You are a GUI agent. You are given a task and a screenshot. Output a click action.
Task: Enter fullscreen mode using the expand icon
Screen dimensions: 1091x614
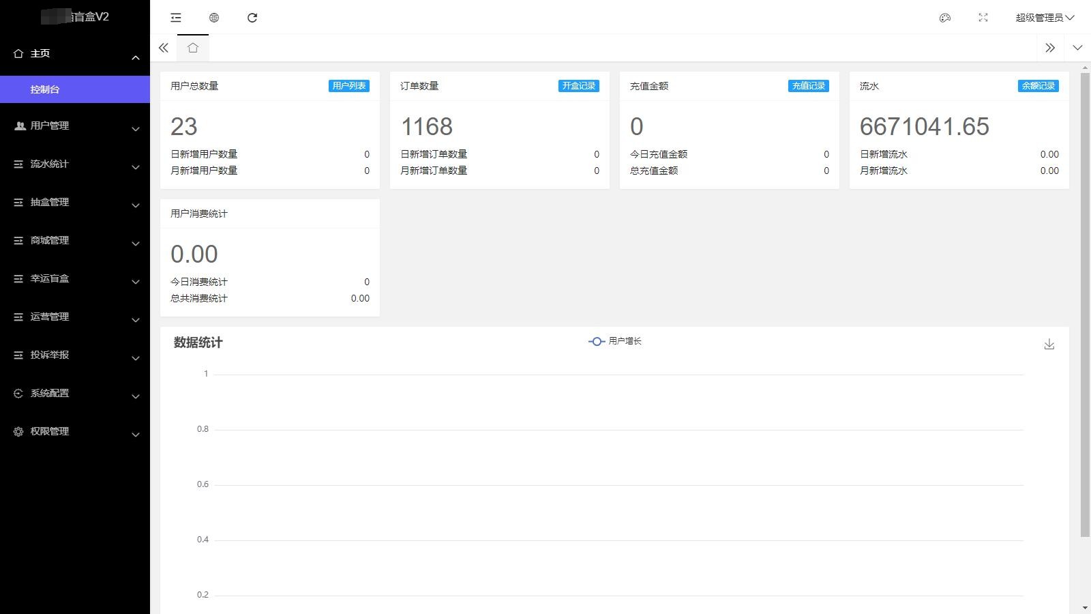pyautogui.click(x=983, y=18)
